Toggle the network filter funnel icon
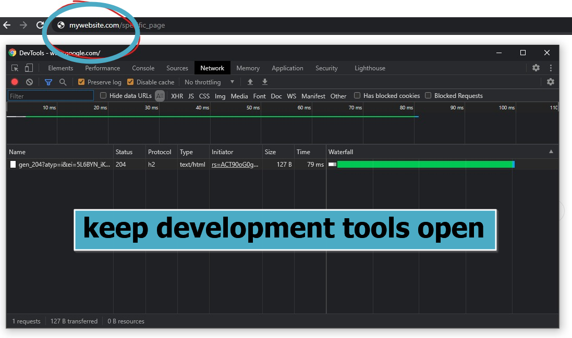 pos(48,82)
